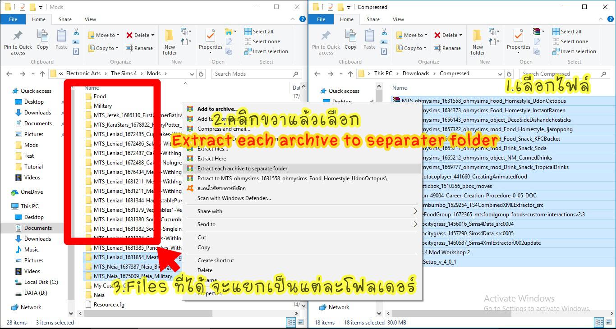Click Rename in Compressed window ribbon
The height and width of the screenshot is (329, 616).
point(447,48)
